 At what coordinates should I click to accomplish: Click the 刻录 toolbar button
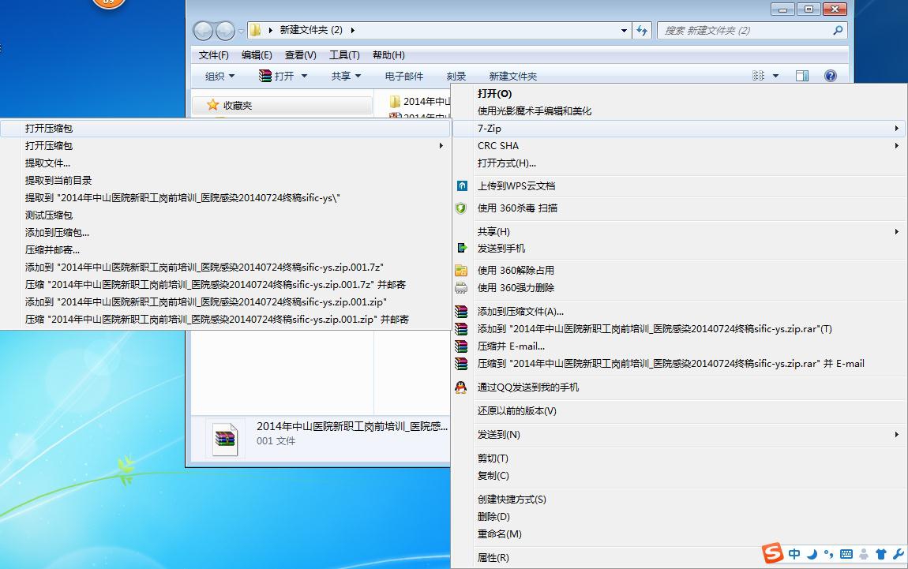click(x=456, y=77)
